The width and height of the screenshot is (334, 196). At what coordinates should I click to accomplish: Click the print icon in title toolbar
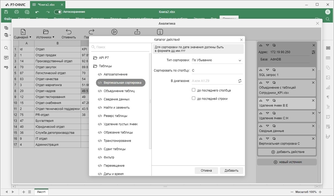17,12
